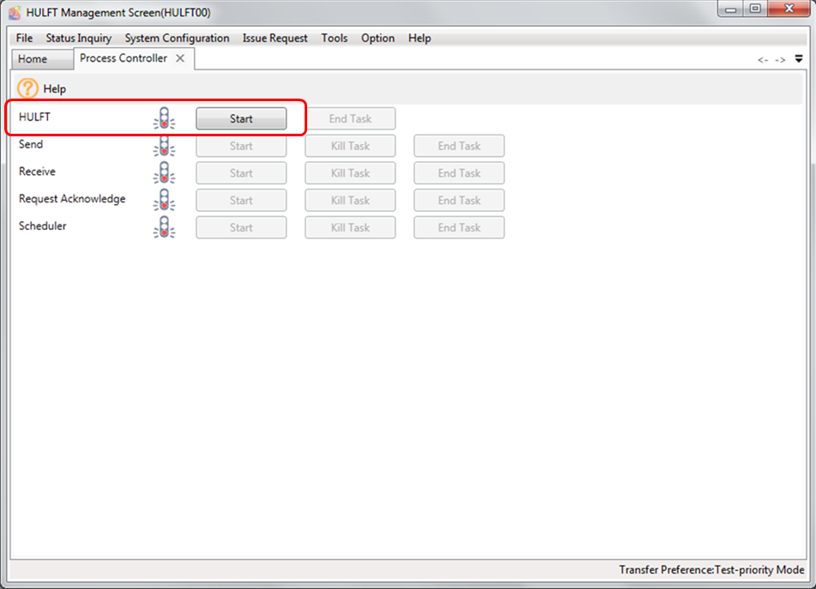Open the Tools menu
The height and width of the screenshot is (589, 816).
pyautogui.click(x=335, y=38)
